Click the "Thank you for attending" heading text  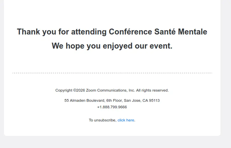pos(62,32)
